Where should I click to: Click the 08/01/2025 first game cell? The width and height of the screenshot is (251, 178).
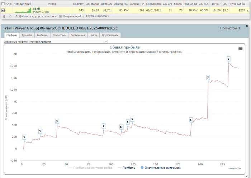point(153,10)
